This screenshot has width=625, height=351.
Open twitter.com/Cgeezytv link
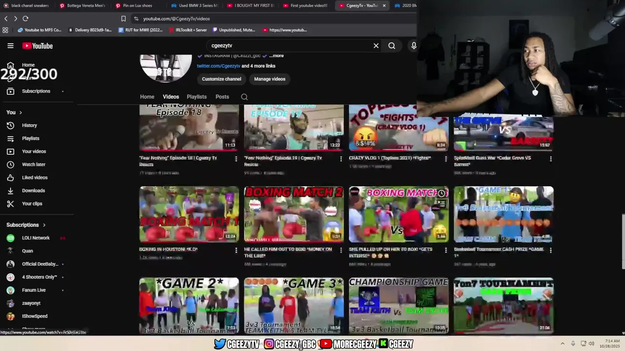218,66
